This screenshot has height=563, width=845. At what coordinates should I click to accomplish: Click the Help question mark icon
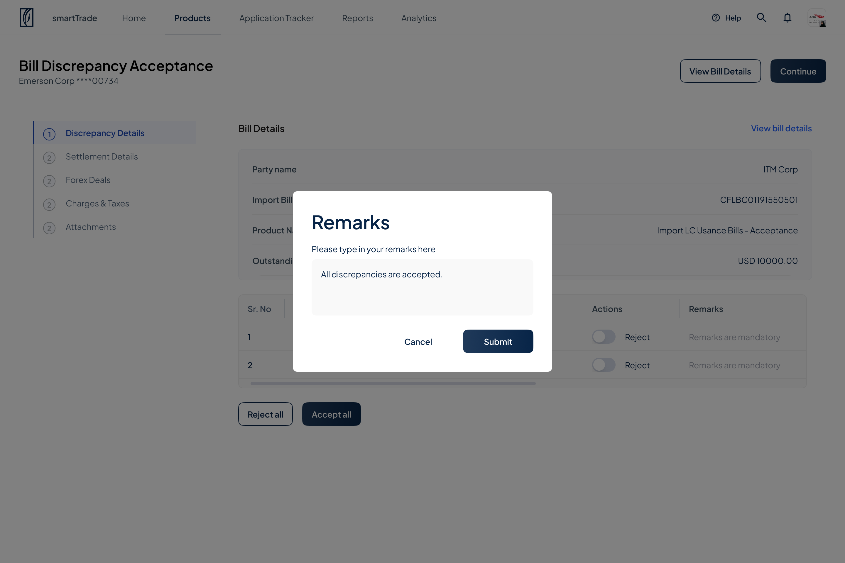coord(716,18)
